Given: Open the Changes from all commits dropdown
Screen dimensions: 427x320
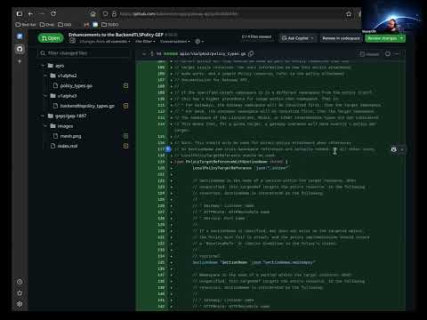Looking at the screenshot, I should [x=105, y=41].
